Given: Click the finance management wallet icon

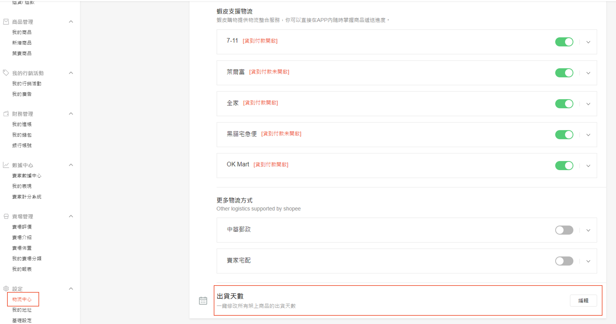Looking at the screenshot, I should (6, 114).
